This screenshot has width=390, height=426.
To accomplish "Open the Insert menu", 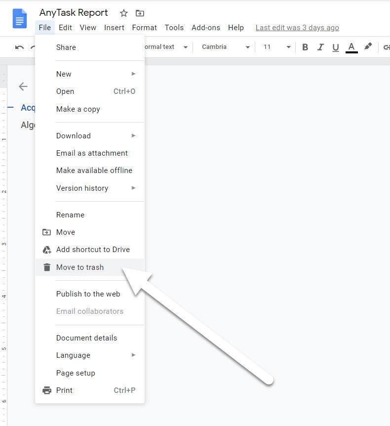I will coord(114,28).
